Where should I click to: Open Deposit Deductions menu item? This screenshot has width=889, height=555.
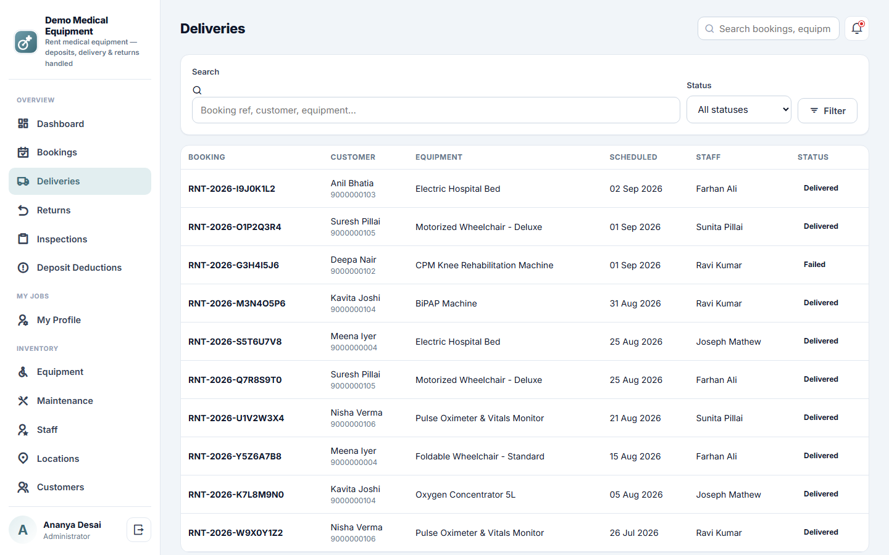(x=80, y=268)
